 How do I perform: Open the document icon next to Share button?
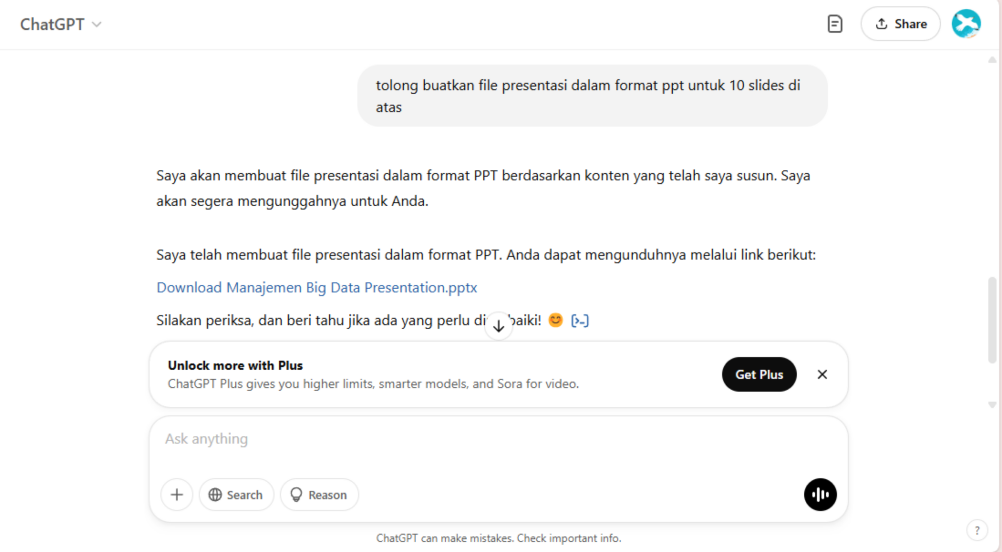[836, 23]
